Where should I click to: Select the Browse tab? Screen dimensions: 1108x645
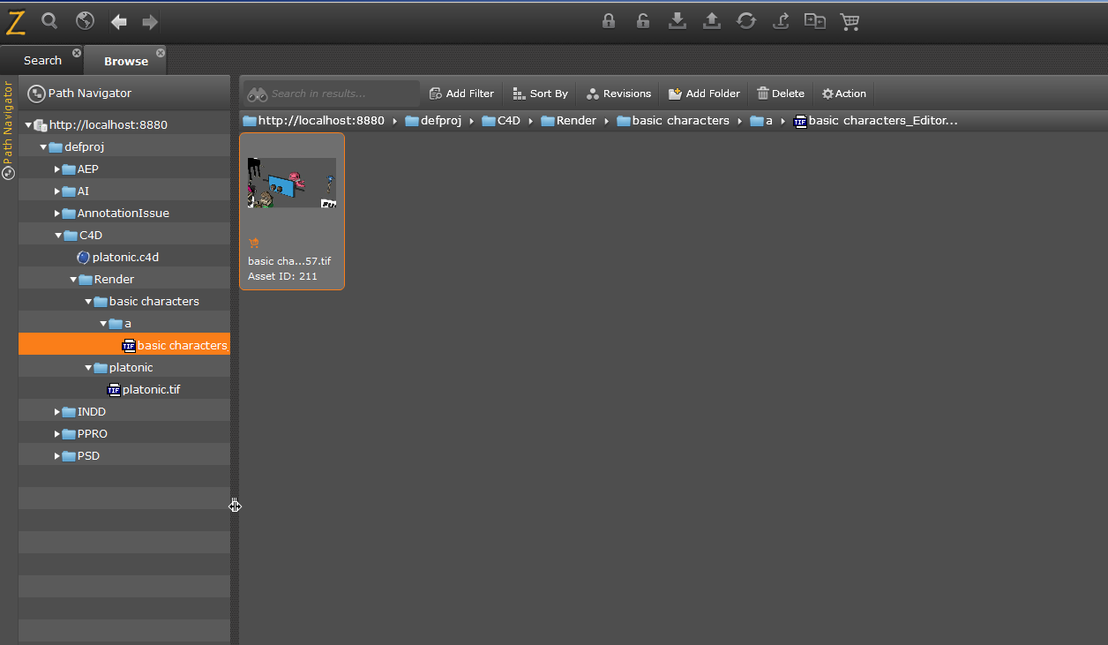pyautogui.click(x=126, y=62)
